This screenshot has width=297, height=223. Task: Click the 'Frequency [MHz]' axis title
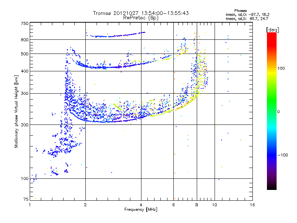click(x=141, y=210)
